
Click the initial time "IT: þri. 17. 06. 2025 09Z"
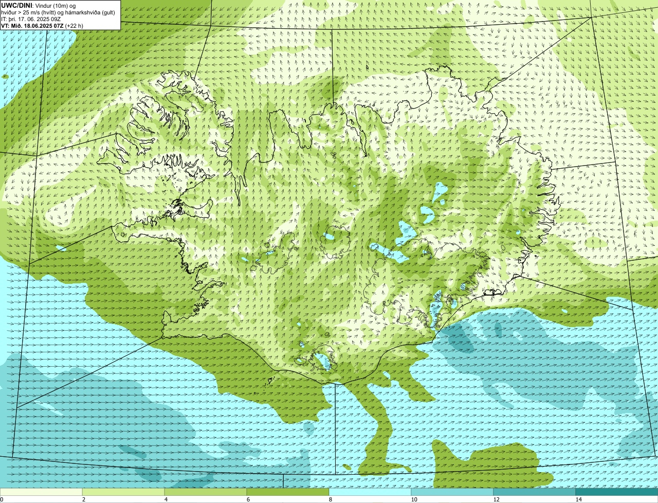click(x=31, y=19)
